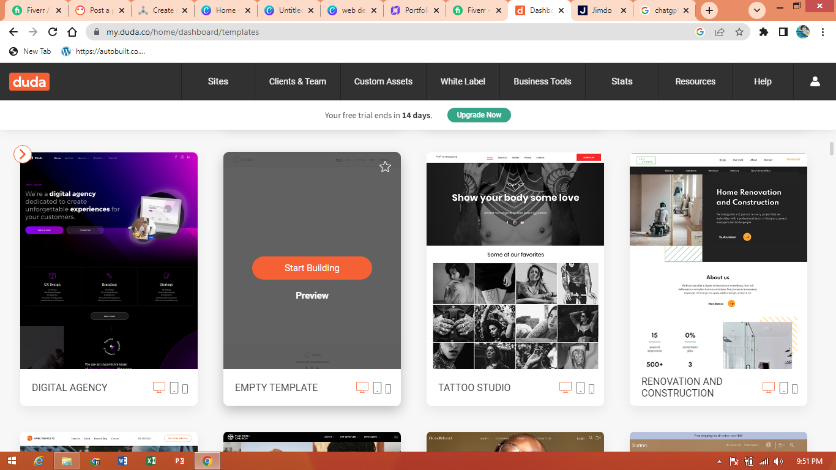
Task: Open the clock showing 9:51 PM
Action: tap(810, 461)
